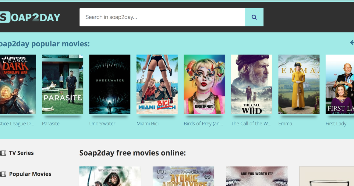Open the Miami Bici movie poster
Screen dimensions: 354x186
point(157,84)
